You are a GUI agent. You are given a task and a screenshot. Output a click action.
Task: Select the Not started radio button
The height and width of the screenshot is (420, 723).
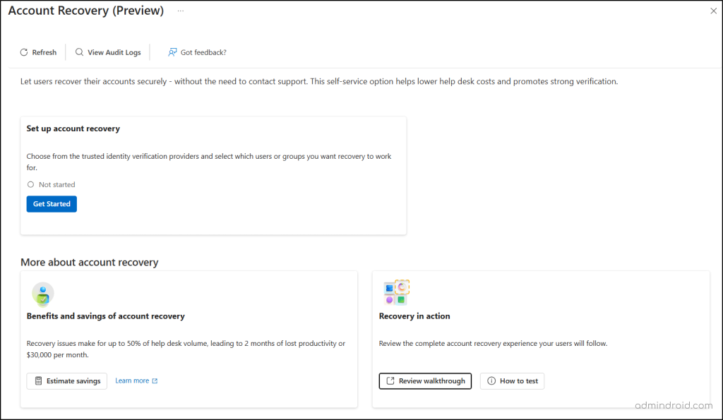[x=30, y=184]
